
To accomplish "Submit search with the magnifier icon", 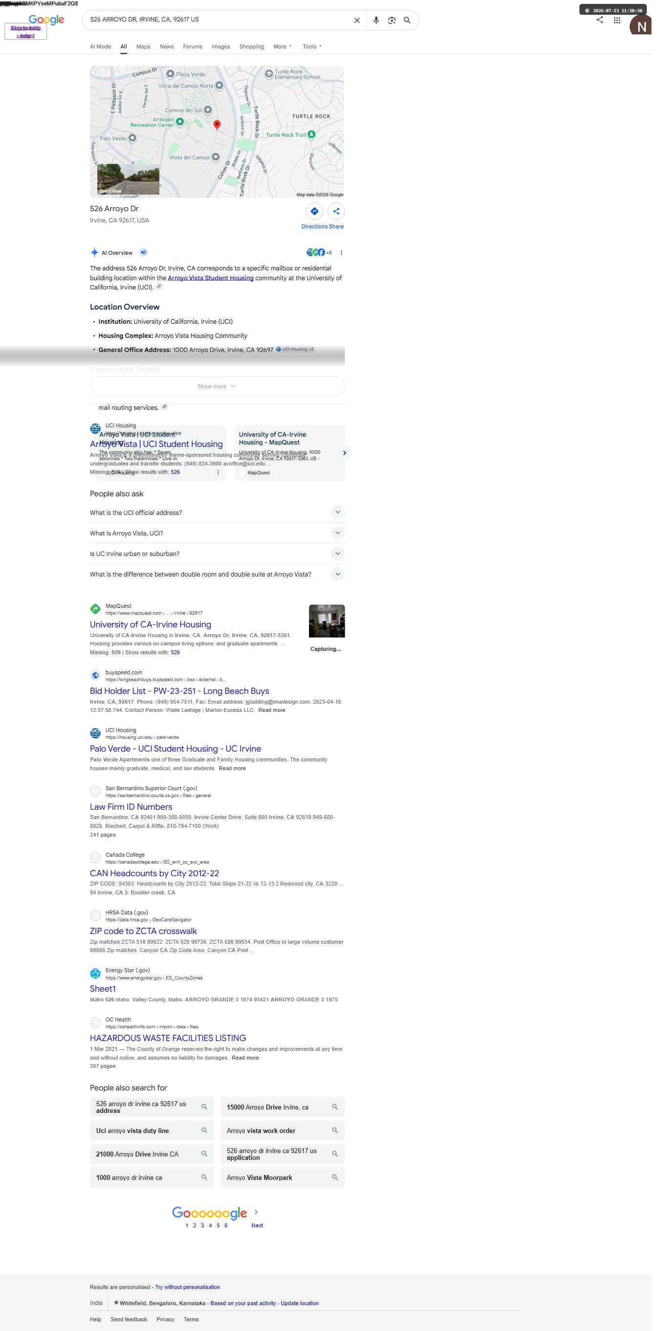I will pos(407,20).
